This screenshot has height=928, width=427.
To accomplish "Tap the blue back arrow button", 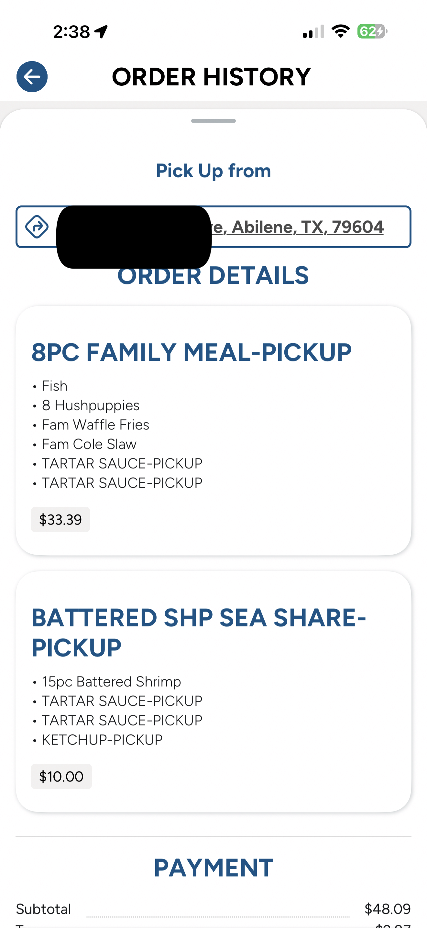I will pyautogui.click(x=32, y=77).
